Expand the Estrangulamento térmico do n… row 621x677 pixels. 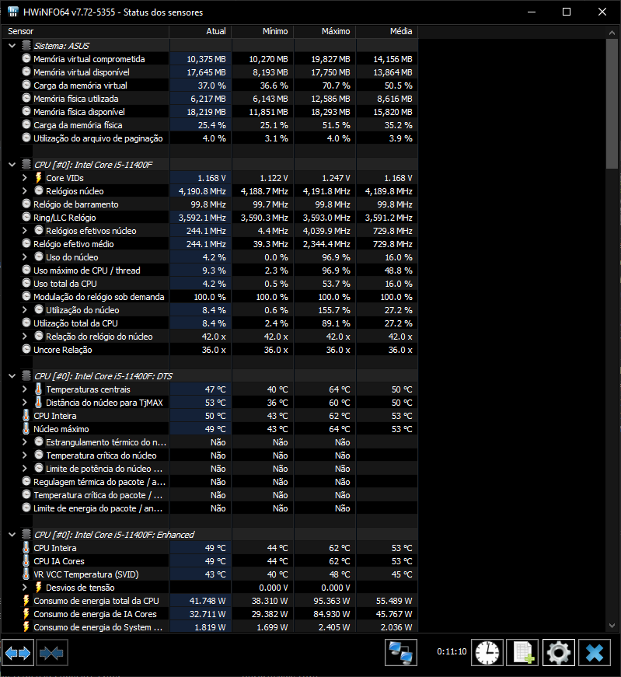[x=25, y=442]
